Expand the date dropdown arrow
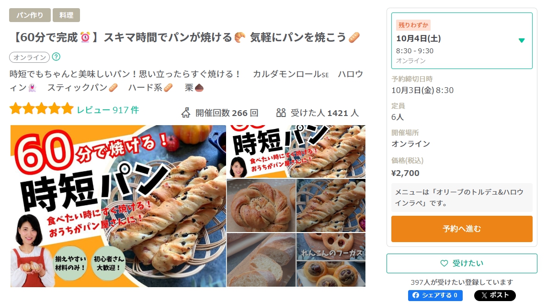Viewport: 547px width, 303px height. coord(522,40)
